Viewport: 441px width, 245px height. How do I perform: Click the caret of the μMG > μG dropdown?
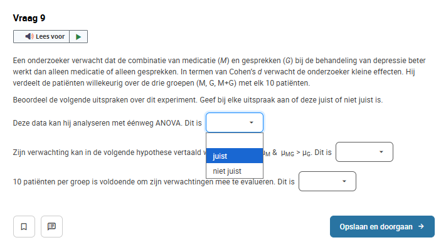coord(381,152)
